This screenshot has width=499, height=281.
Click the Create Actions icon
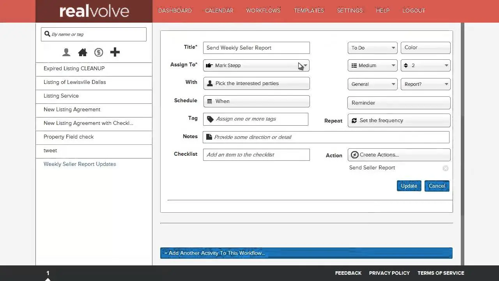[355, 155]
